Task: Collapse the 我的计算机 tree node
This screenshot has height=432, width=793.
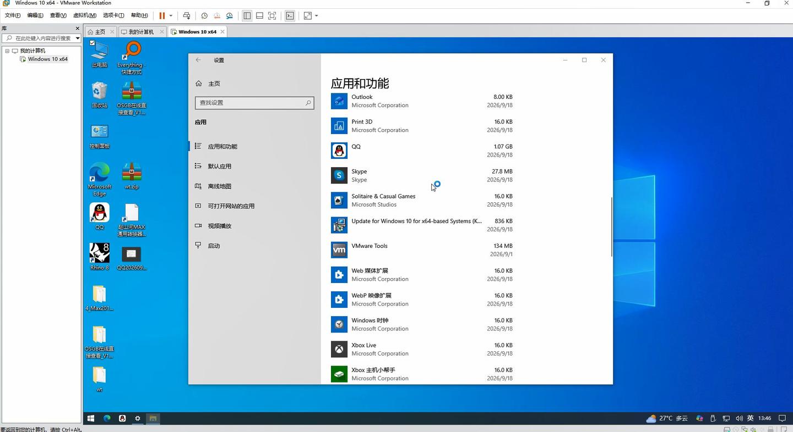Action: 7,51
